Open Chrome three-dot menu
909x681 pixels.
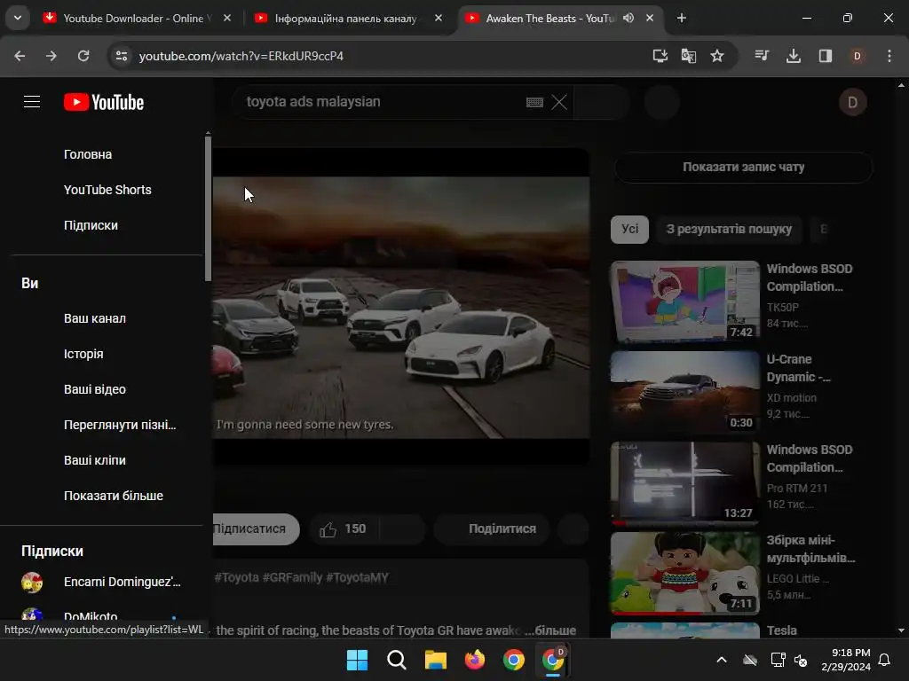(x=889, y=56)
